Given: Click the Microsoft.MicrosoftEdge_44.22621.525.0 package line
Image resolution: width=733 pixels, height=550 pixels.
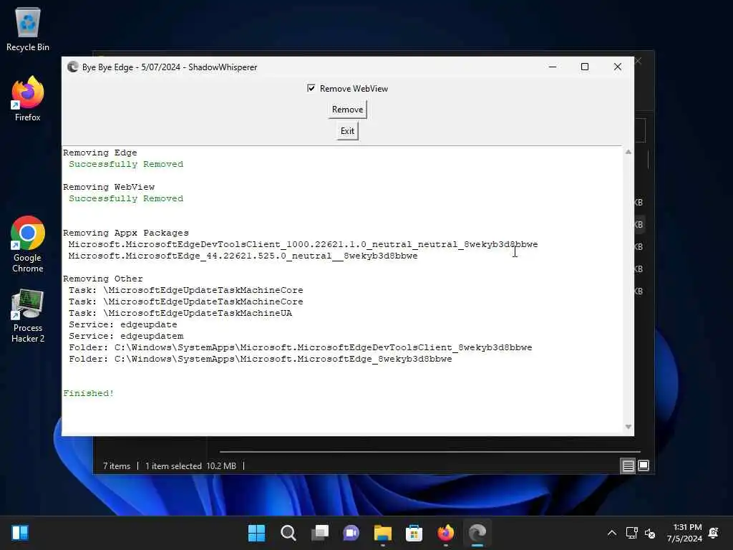Looking at the screenshot, I should click(243, 256).
